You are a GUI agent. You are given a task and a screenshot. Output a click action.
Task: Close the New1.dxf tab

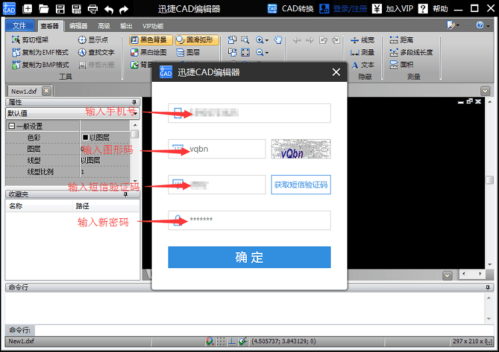(x=47, y=90)
